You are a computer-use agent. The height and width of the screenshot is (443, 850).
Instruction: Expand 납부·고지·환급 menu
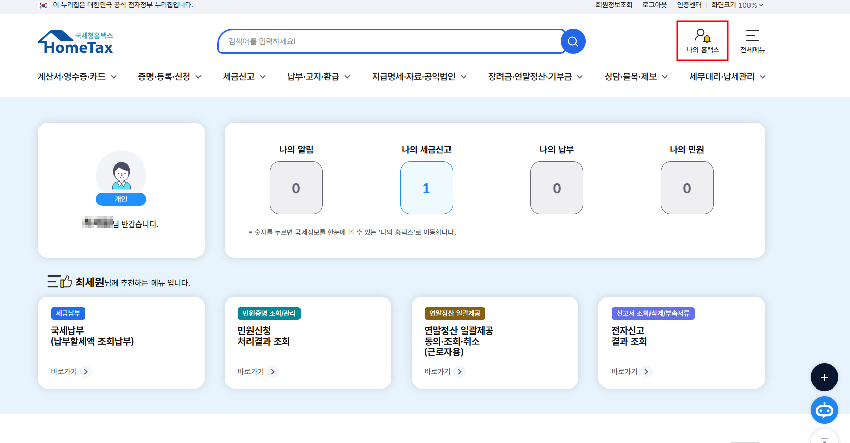pyautogui.click(x=319, y=77)
